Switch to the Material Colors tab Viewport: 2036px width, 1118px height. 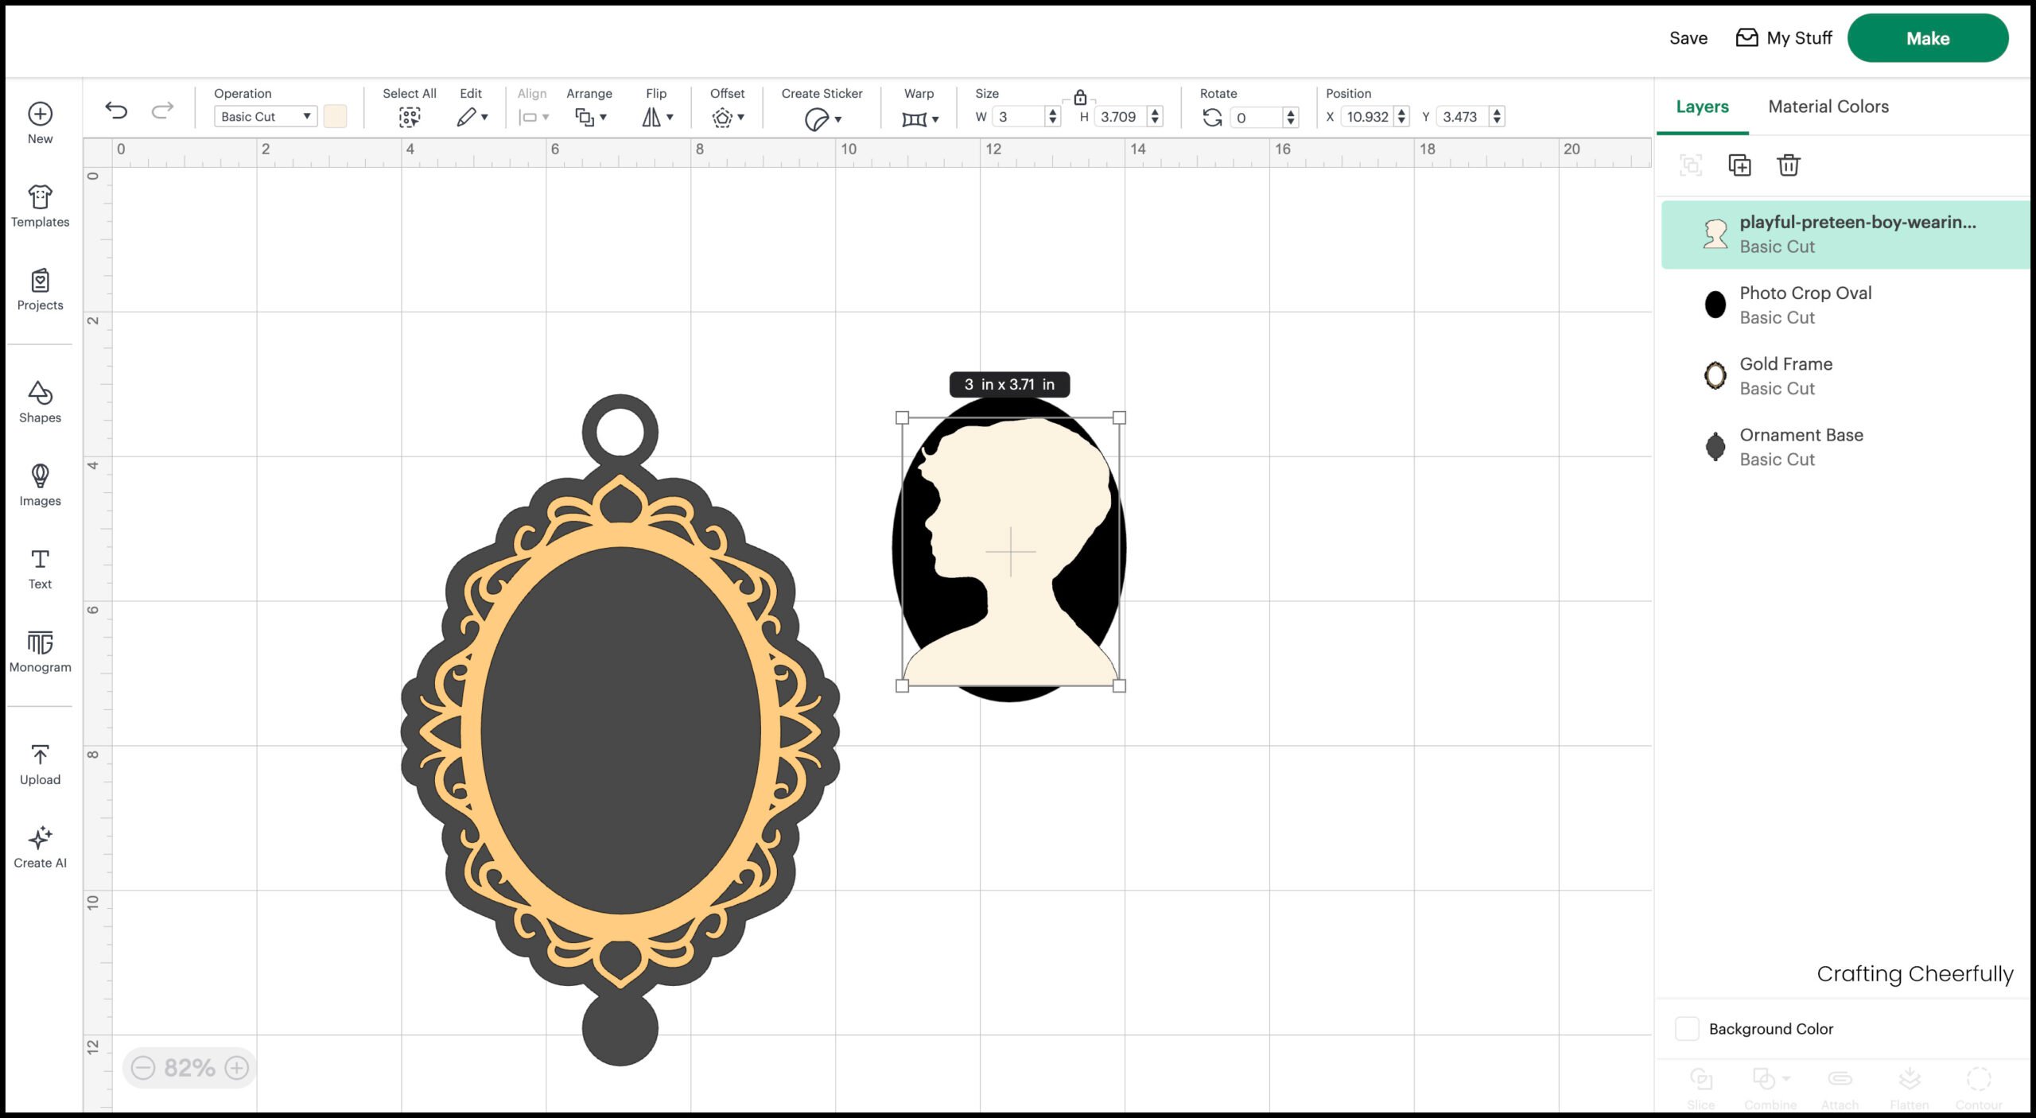[1828, 106]
